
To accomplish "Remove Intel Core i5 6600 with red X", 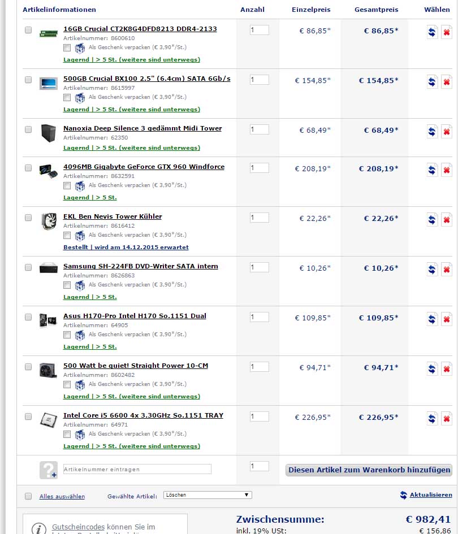I will click(447, 419).
